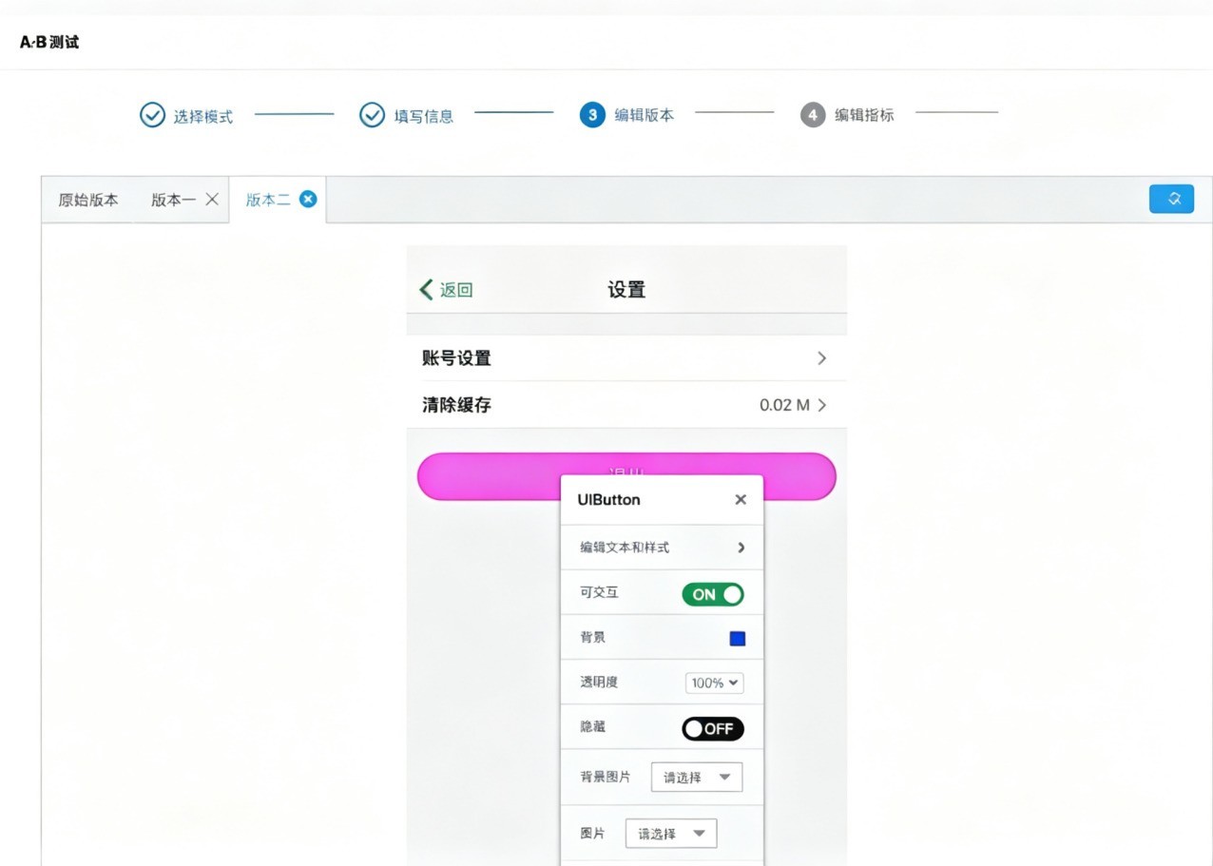Close the 版本二 tab with blue X icon
Image resolution: width=1213 pixels, height=866 pixels.
[308, 199]
